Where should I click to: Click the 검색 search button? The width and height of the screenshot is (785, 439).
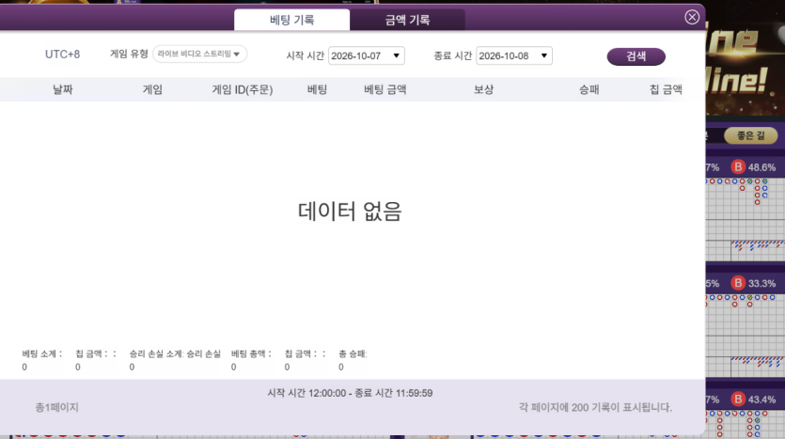(636, 56)
